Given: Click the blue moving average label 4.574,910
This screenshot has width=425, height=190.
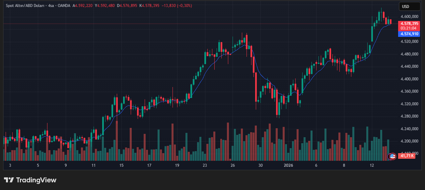Looking at the screenshot, I should coord(409,34).
